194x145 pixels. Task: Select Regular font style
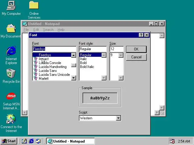click(90, 55)
